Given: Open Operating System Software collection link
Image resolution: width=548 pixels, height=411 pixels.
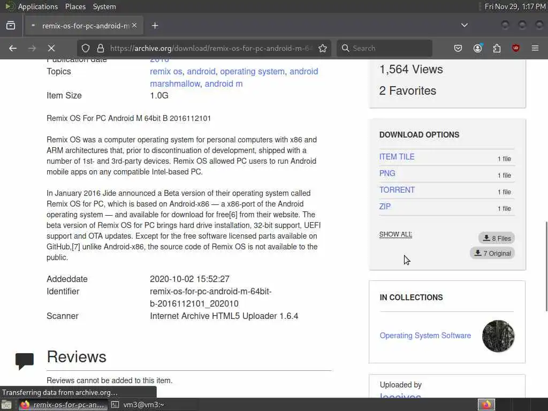Looking at the screenshot, I should pyautogui.click(x=425, y=336).
